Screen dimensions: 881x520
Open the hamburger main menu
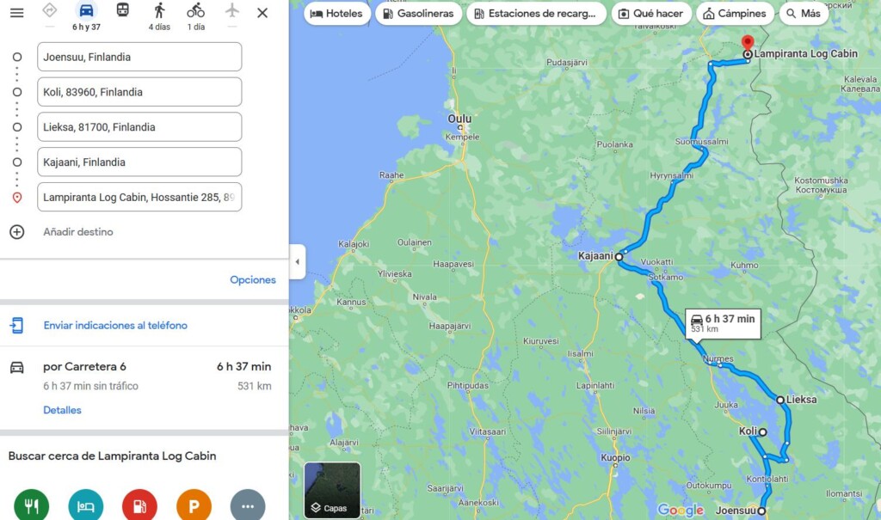pyautogui.click(x=17, y=12)
